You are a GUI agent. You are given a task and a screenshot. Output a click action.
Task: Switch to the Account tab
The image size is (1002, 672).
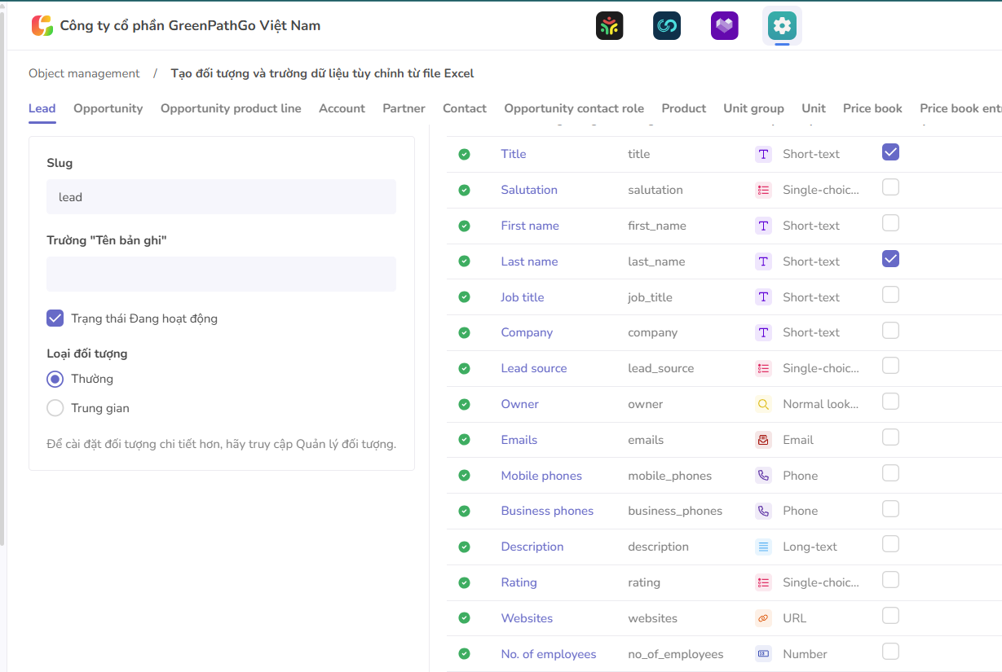click(x=342, y=108)
